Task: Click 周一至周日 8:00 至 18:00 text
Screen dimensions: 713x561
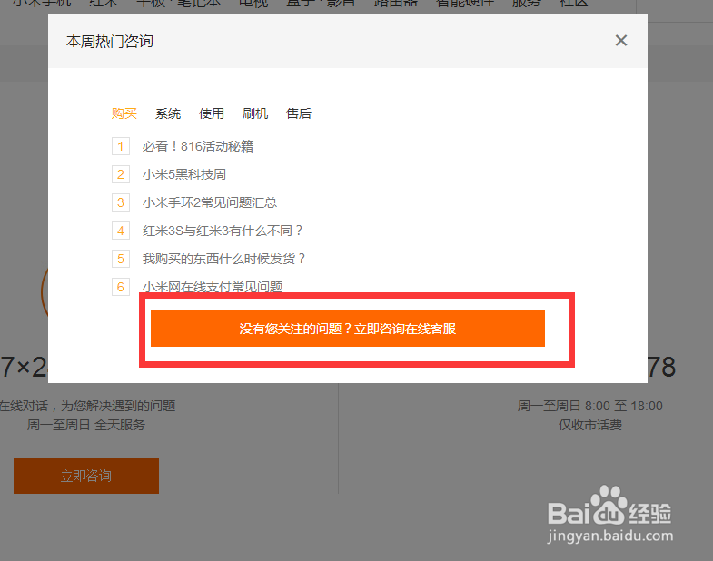Action: point(590,406)
